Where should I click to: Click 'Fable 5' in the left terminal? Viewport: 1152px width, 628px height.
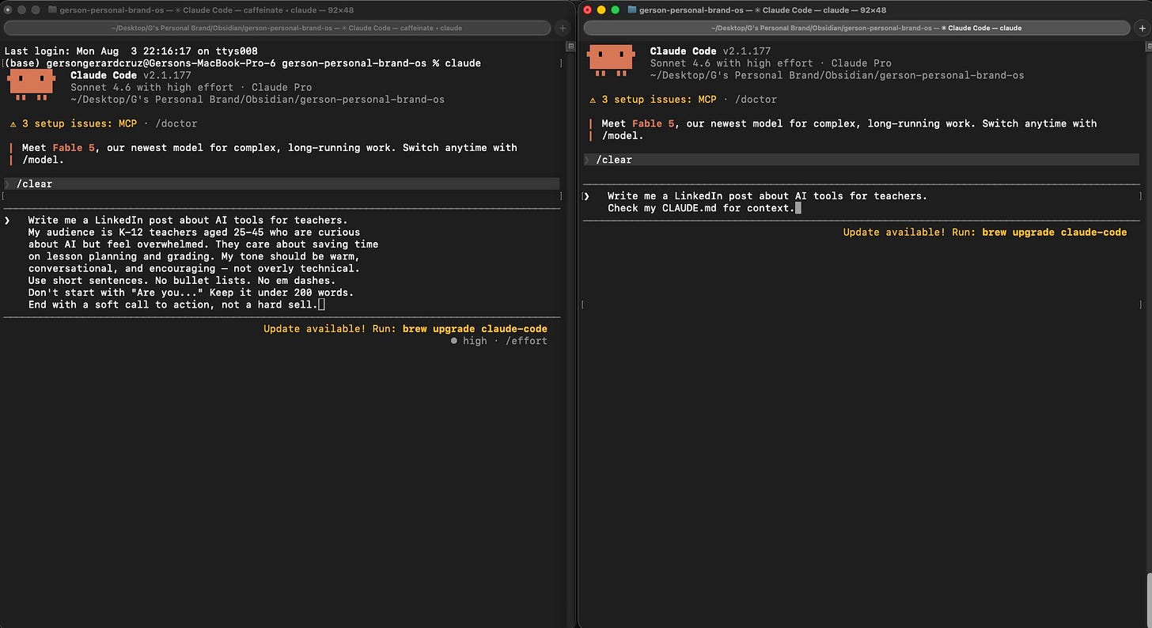74,148
